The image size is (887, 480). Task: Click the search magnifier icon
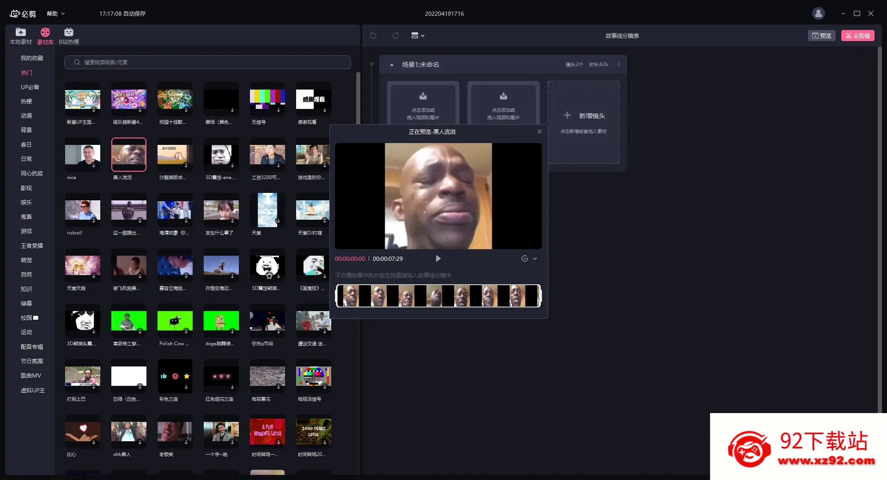tap(77, 62)
